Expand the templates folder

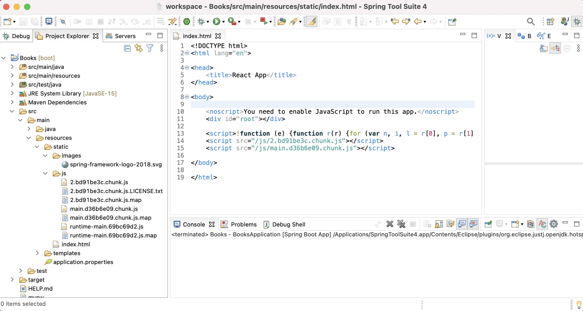click(x=37, y=253)
